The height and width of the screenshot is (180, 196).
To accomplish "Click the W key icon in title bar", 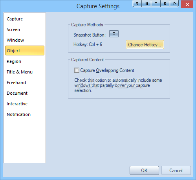I will (x=146, y=4).
